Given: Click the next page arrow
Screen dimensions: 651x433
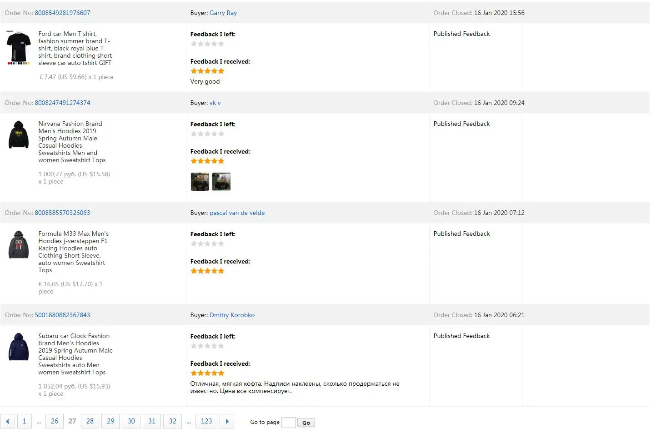Looking at the screenshot, I should tap(227, 421).
